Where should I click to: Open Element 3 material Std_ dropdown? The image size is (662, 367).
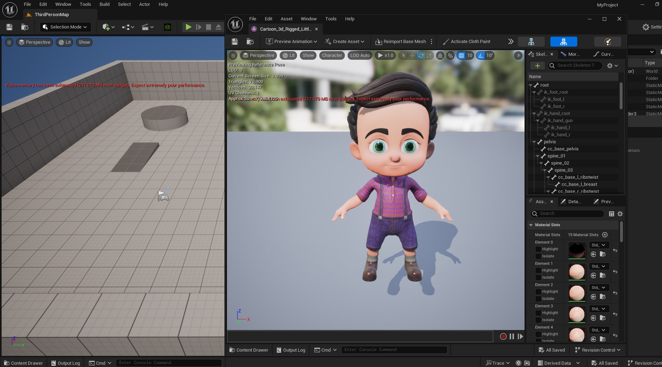(599, 309)
